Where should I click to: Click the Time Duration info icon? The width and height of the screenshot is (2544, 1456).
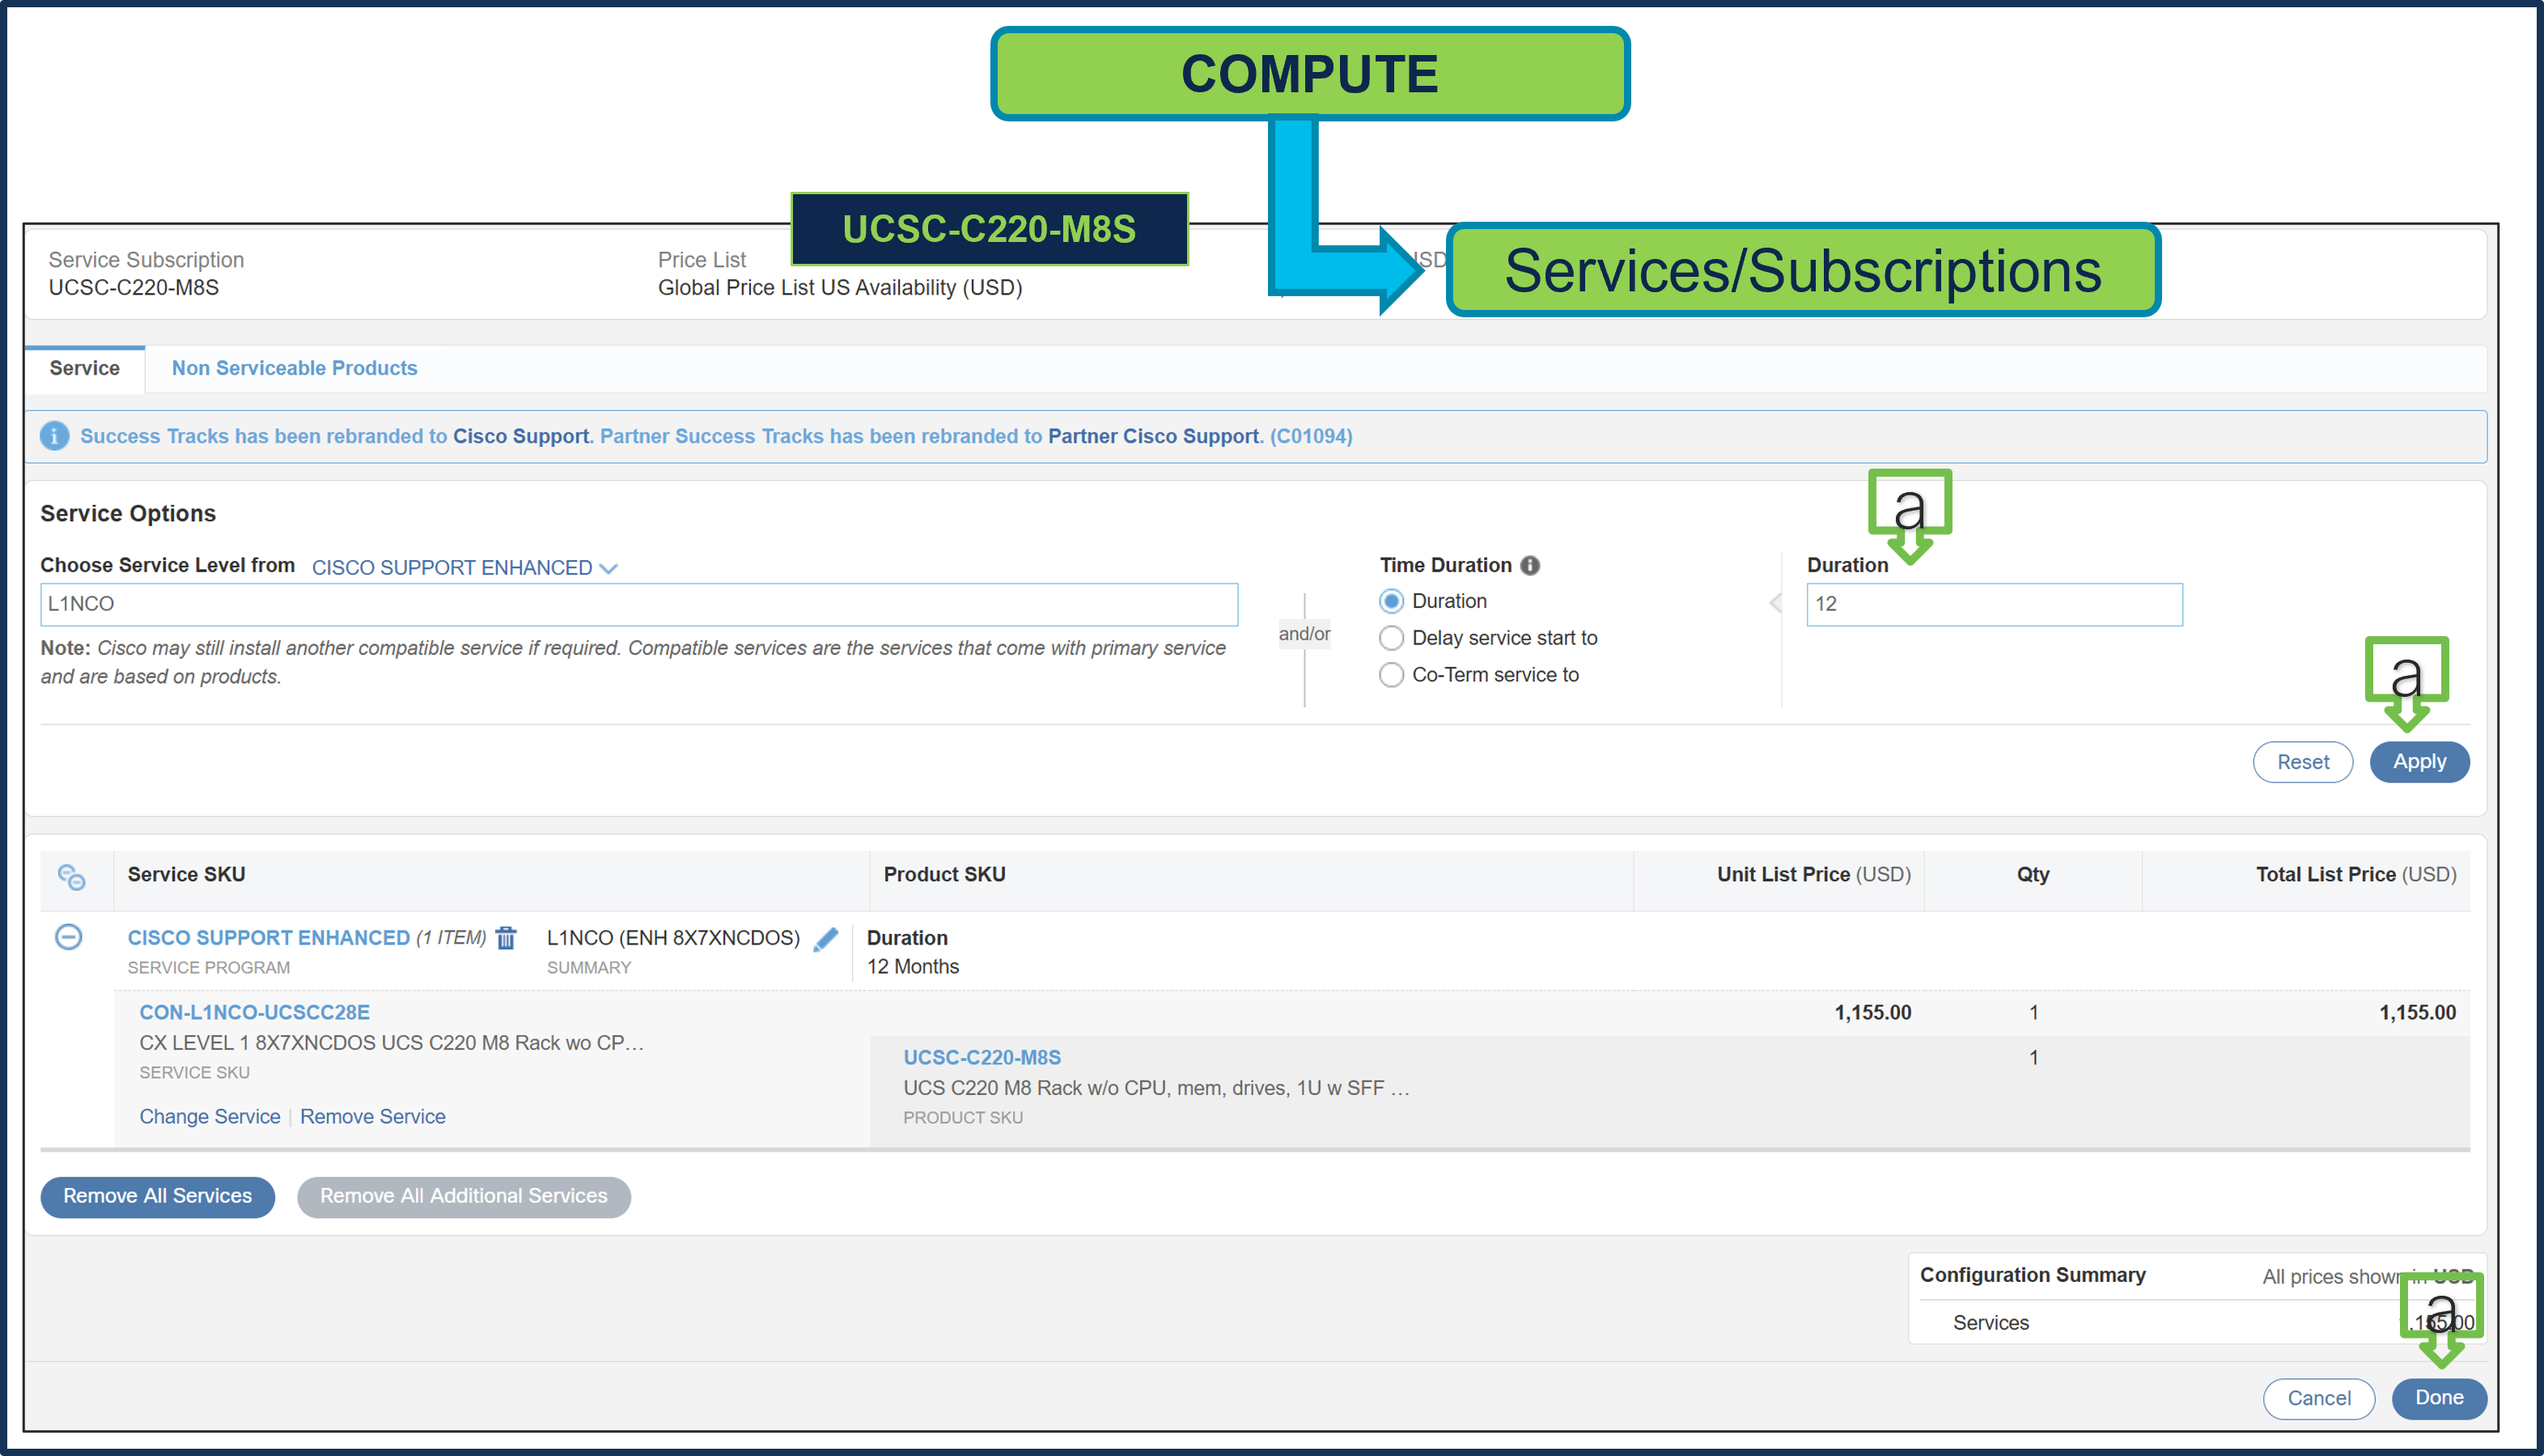click(x=1532, y=565)
